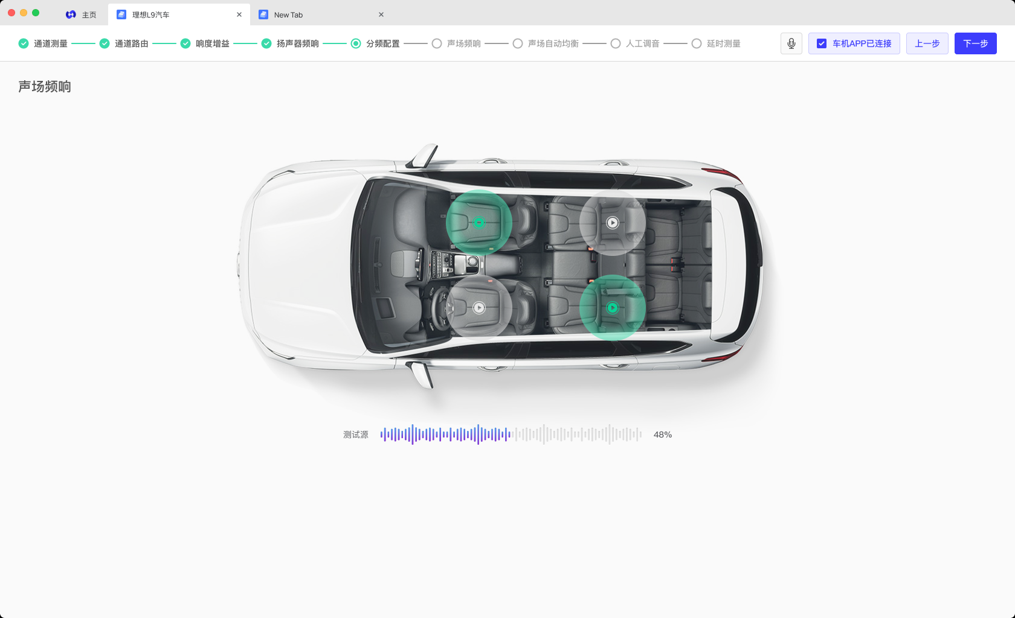
Task: Jump to the 延时测量 step
Action: [x=717, y=43]
